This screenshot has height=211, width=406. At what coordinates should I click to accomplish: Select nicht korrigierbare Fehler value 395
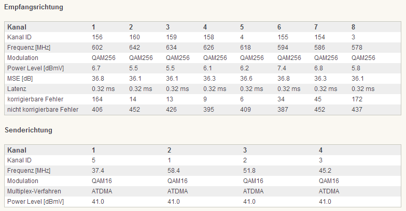(x=208, y=110)
